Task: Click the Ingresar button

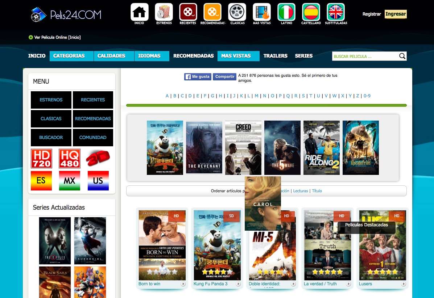Action: pyautogui.click(x=396, y=14)
